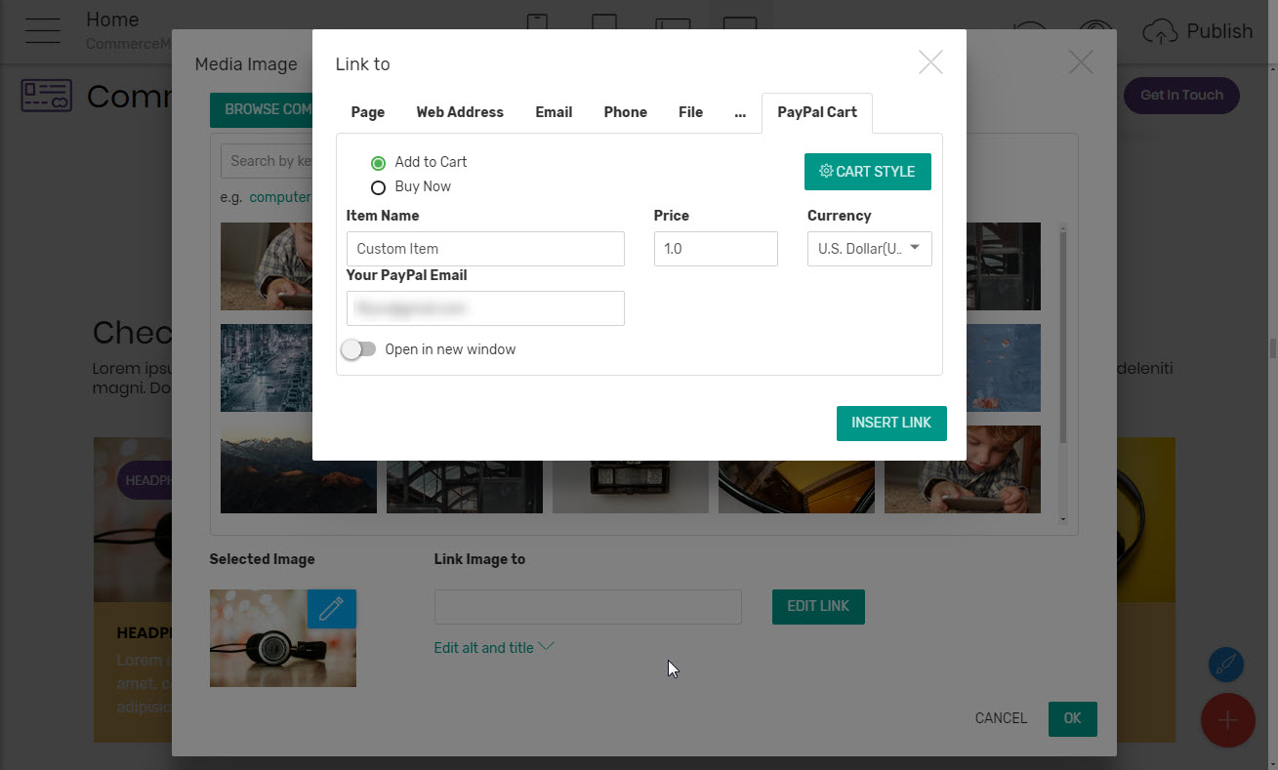Viewport: 1278px width, 770px height.
Task: Click the CART STYLE button
Action: coord(868,172)
